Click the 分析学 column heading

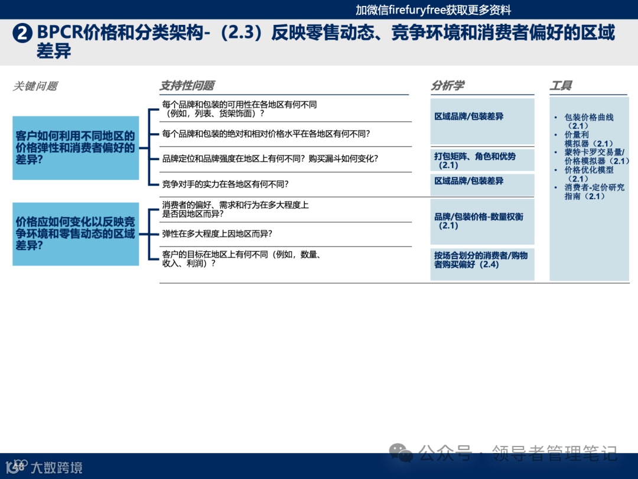(448, 86)
